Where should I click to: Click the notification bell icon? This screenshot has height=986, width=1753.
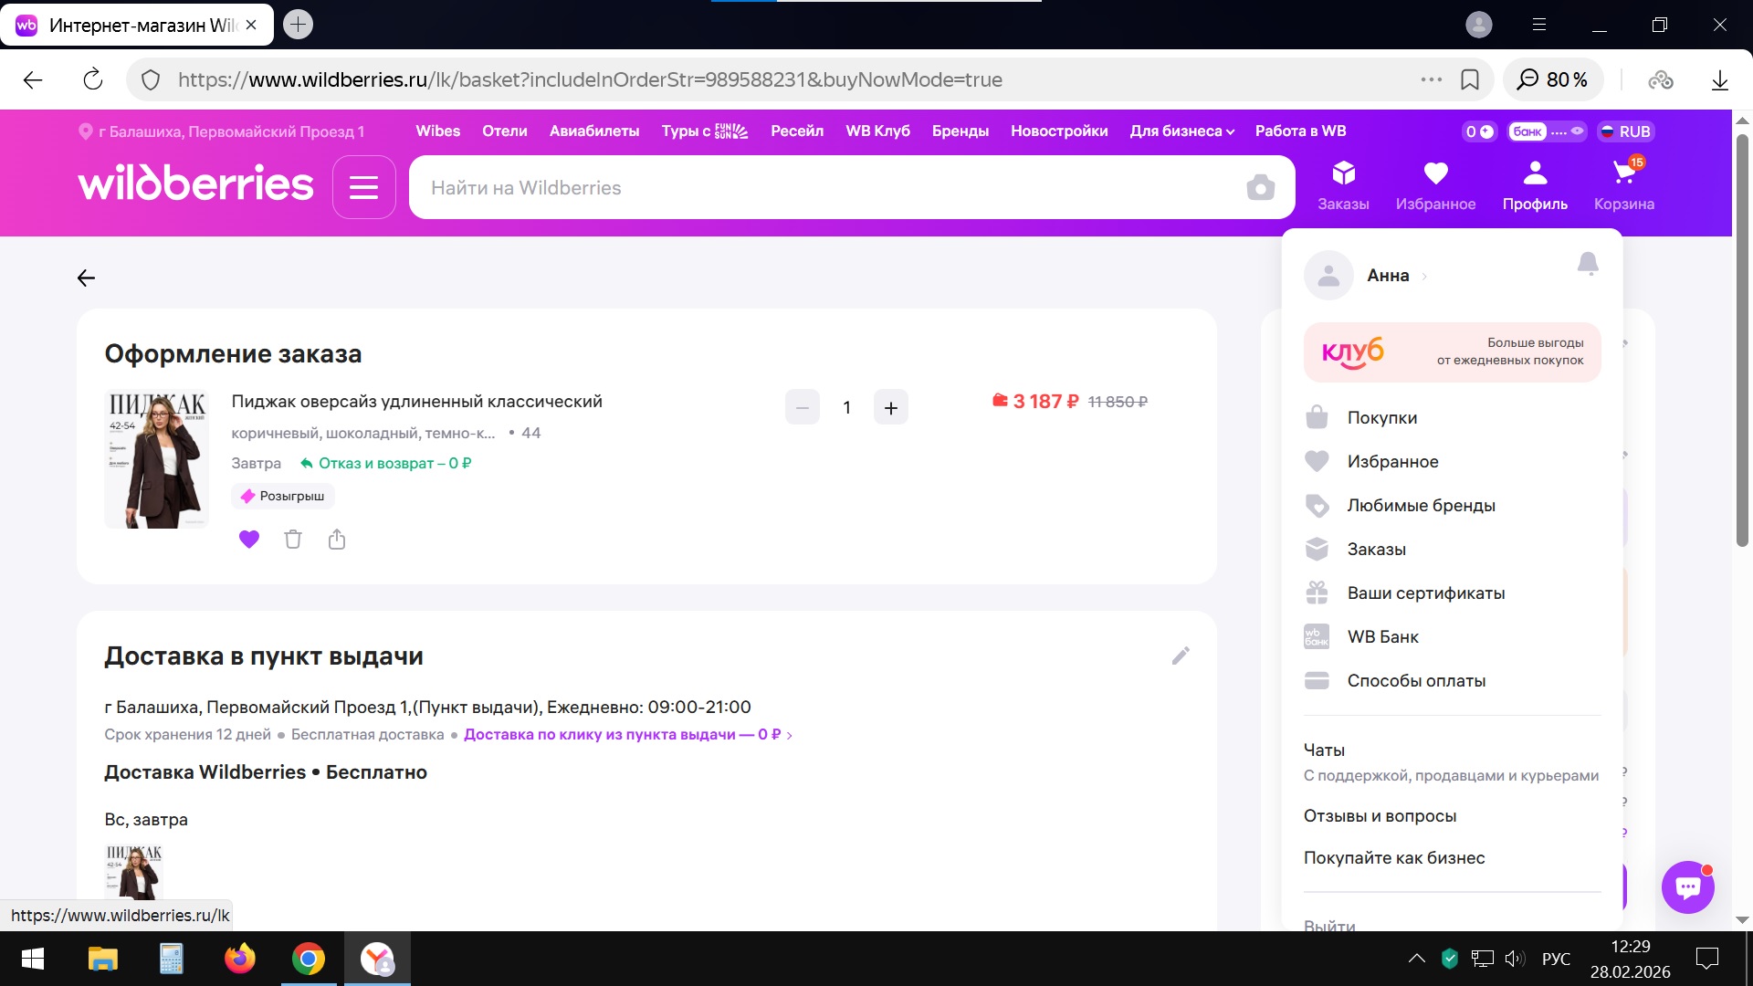pyautogui.click(x=1588, y=264)
